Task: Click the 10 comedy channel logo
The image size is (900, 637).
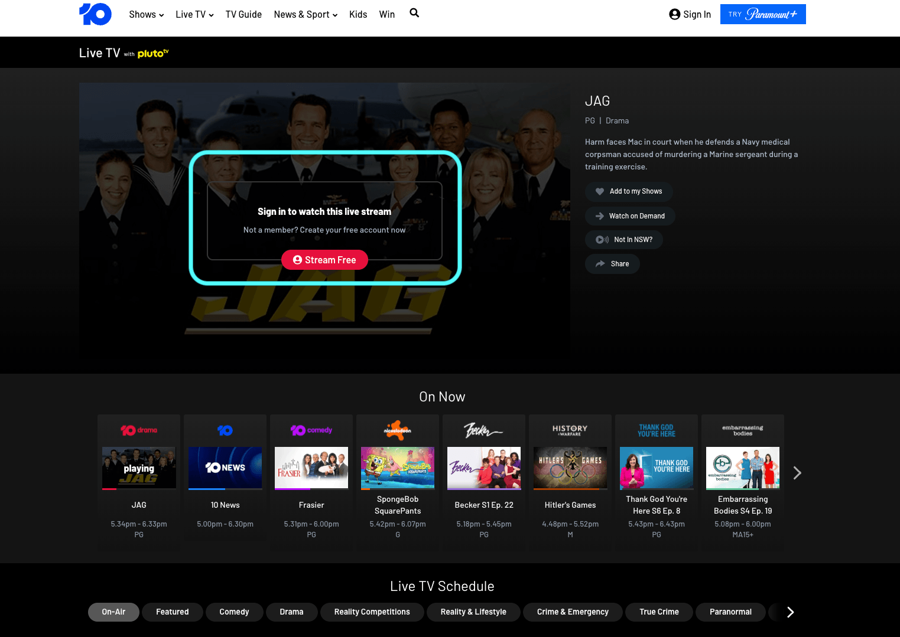Action: pos(311,430)
